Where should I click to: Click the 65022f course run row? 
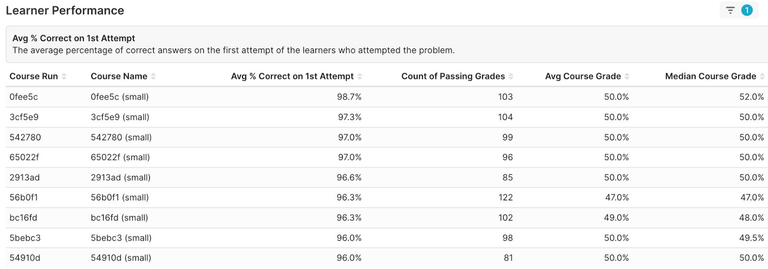coord(24,158)
